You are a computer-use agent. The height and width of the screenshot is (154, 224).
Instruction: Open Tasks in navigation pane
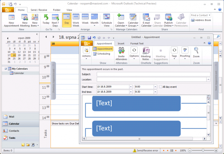coord(20,138)
